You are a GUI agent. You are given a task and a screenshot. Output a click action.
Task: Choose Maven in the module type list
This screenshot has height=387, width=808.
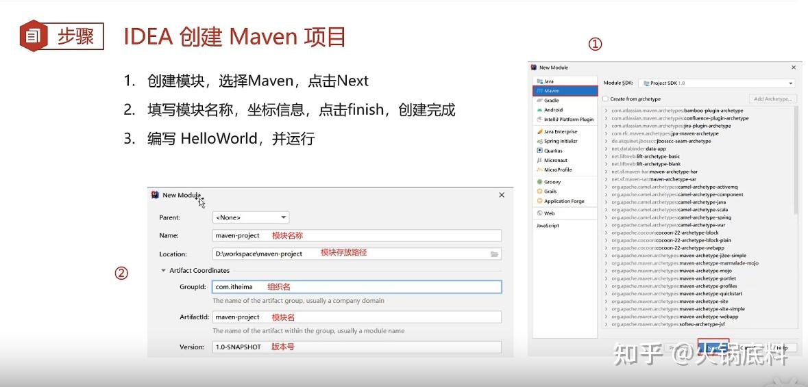click(565, 91)
